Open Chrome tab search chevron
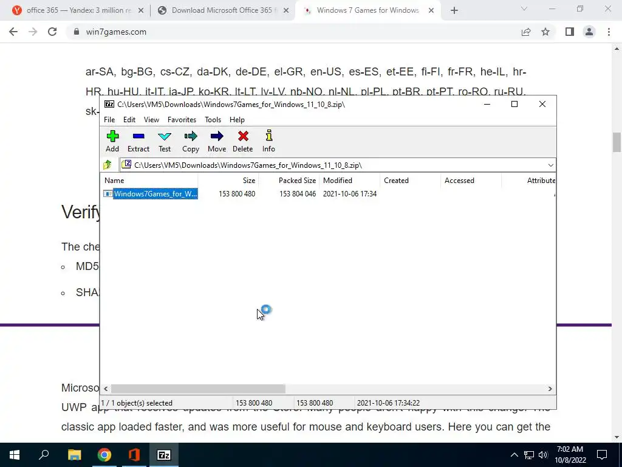 coord(524,9)
